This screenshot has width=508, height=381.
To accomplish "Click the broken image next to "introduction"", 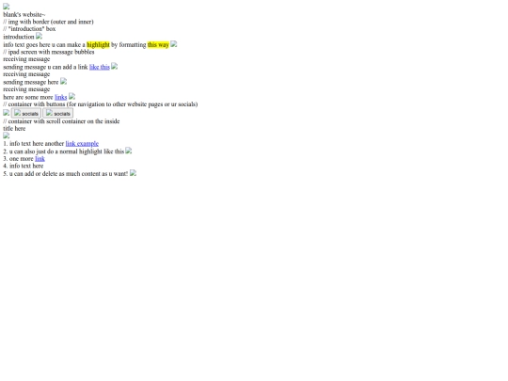I will point(39,36).
